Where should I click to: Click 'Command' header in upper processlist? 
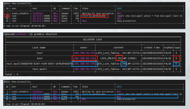(66, 8)
